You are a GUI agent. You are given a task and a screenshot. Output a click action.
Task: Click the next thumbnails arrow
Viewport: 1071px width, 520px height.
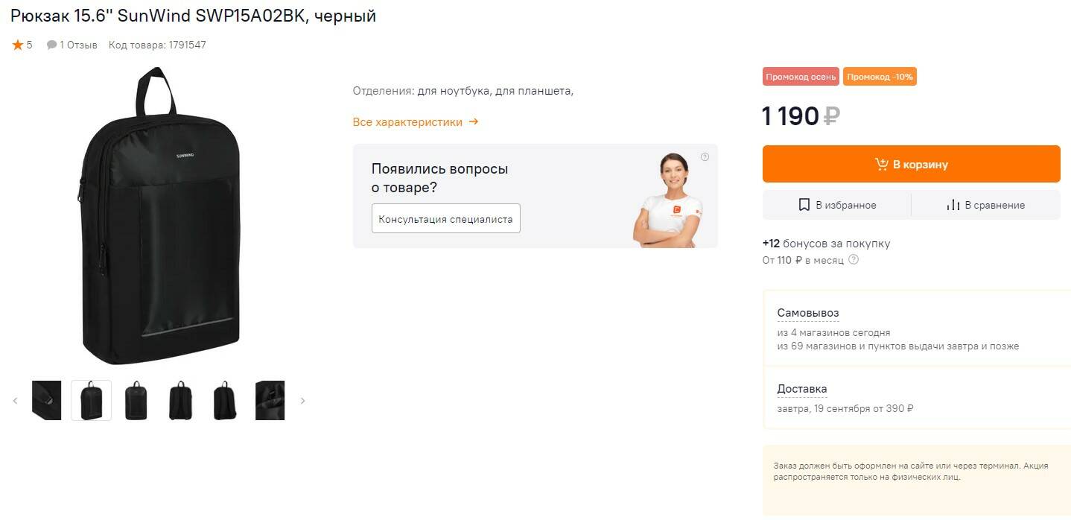pyautogui.click(x=302, y=401)
